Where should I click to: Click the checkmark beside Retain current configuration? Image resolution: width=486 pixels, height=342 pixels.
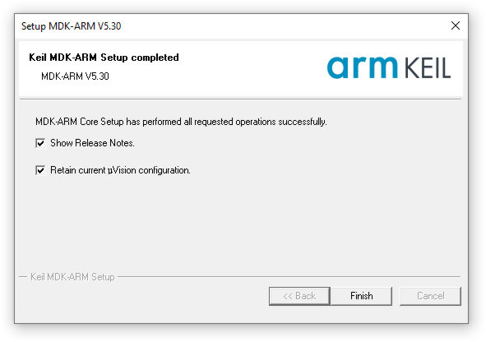(40, 170)
